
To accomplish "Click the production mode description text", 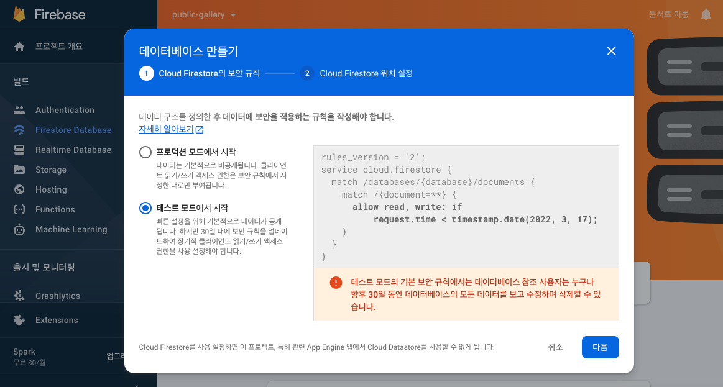I will click(221, 175).
